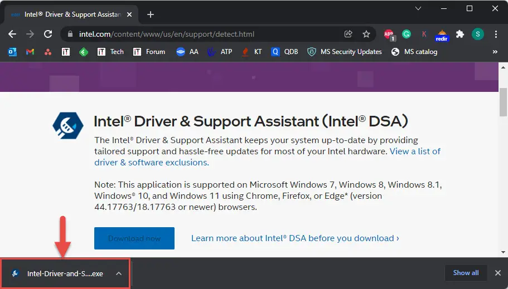Open the Tech bookmark

110,52
